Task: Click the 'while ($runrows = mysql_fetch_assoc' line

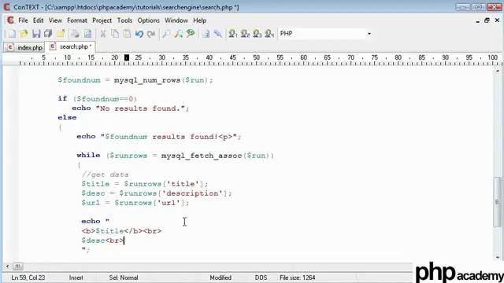Action: click(175, 156)
